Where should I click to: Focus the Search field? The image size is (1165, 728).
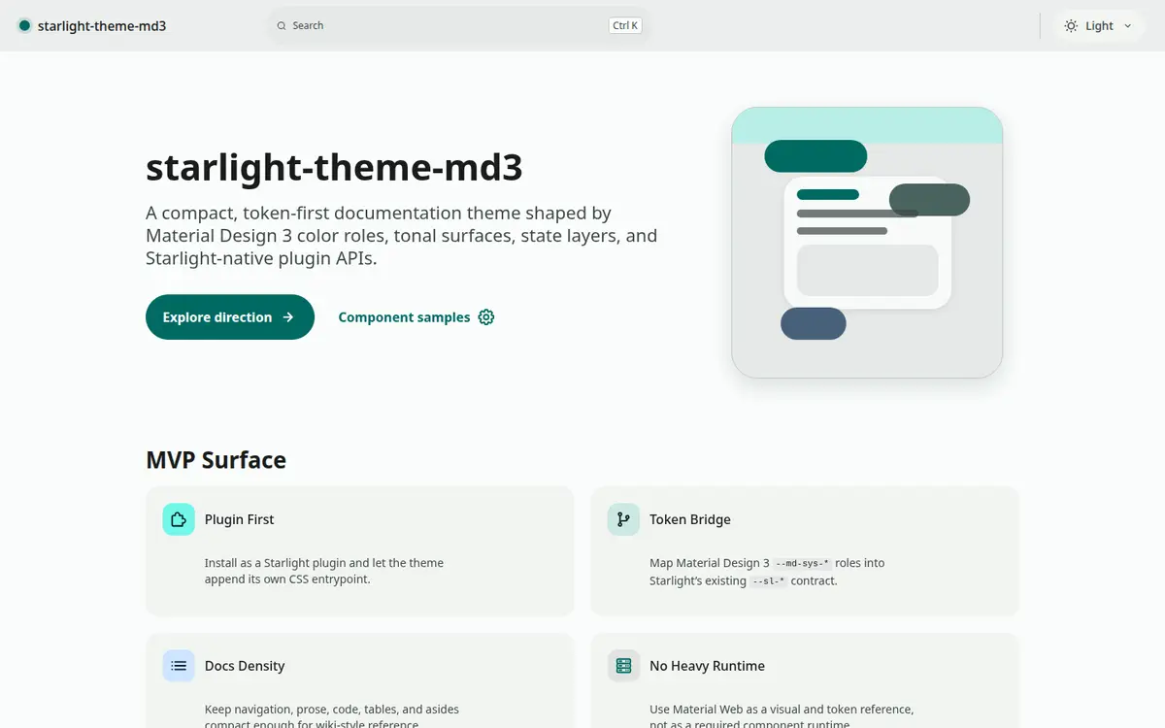(x=458, y=26)
